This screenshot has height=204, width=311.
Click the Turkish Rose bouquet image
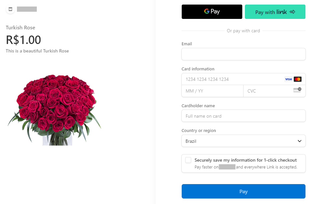54,109
